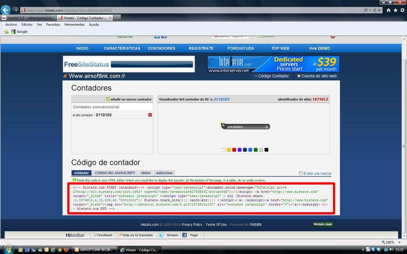Click the Histats.com green footer badge

tap(323, 224)
